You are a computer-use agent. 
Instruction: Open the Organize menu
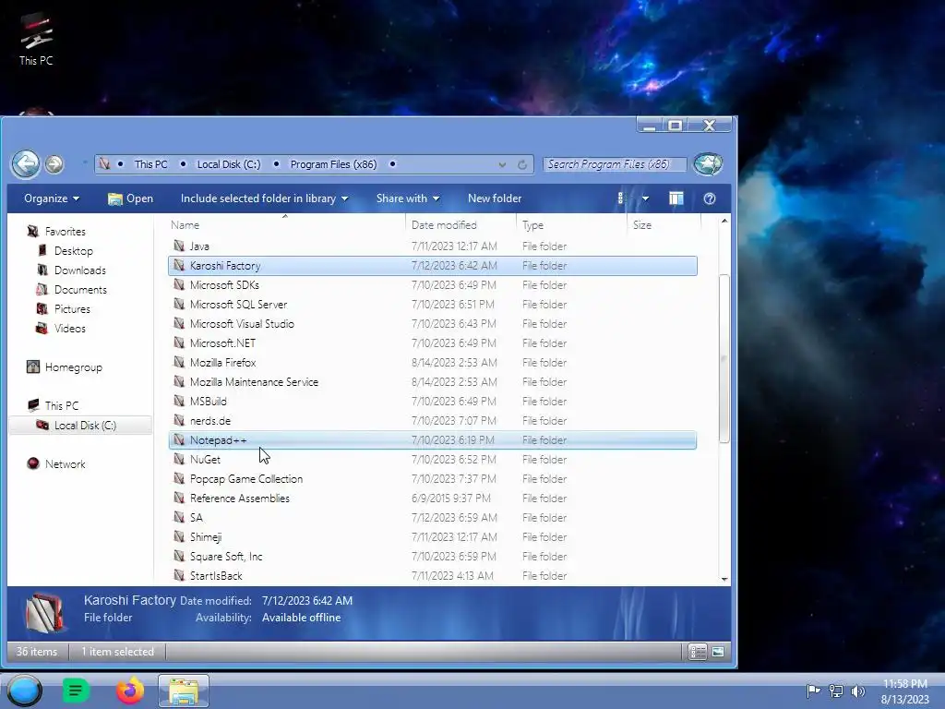tap(52, 198)
